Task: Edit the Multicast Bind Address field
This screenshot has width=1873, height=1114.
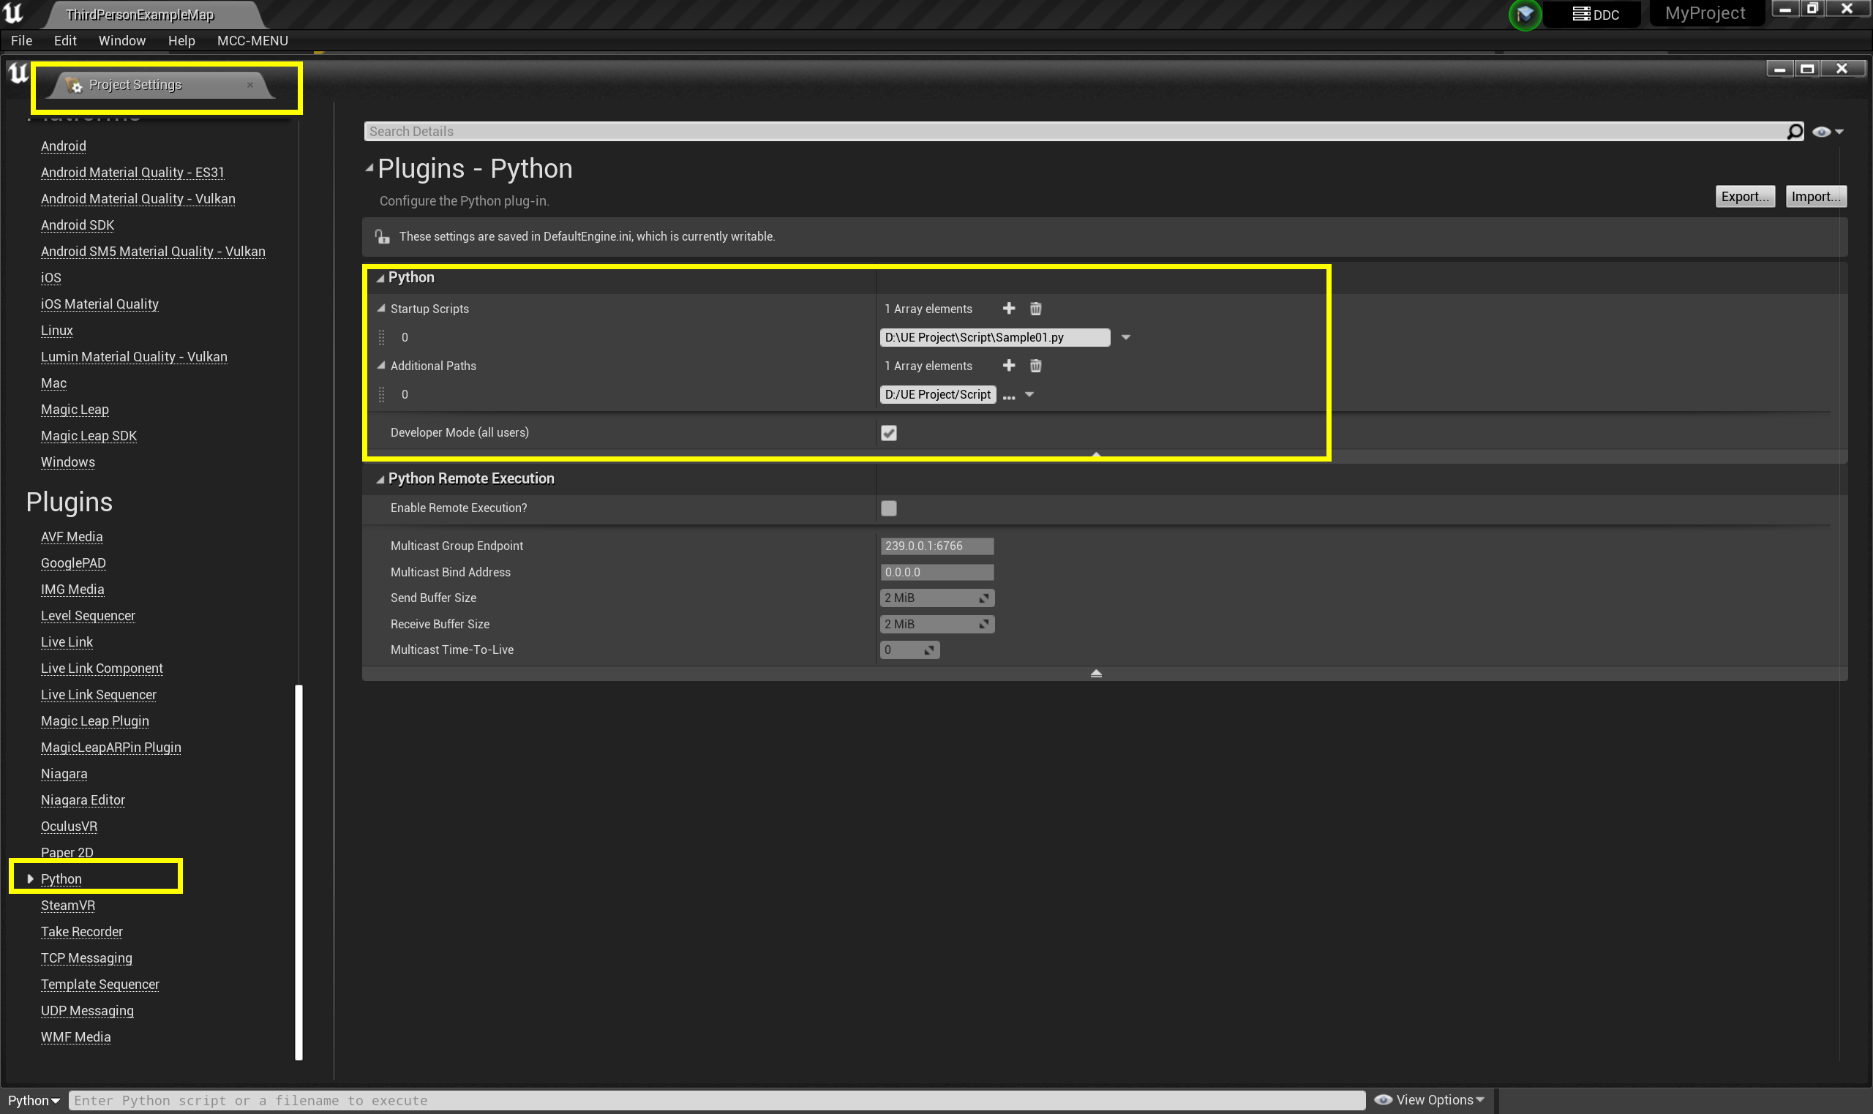Action: click(937, 573)
